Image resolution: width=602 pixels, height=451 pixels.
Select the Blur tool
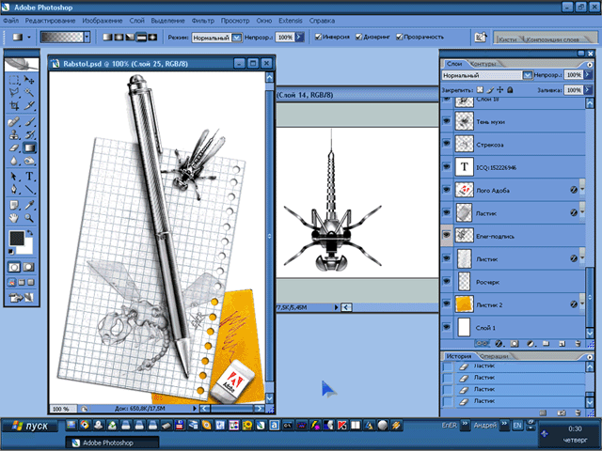pyautogui.click(x=14, y=161)
